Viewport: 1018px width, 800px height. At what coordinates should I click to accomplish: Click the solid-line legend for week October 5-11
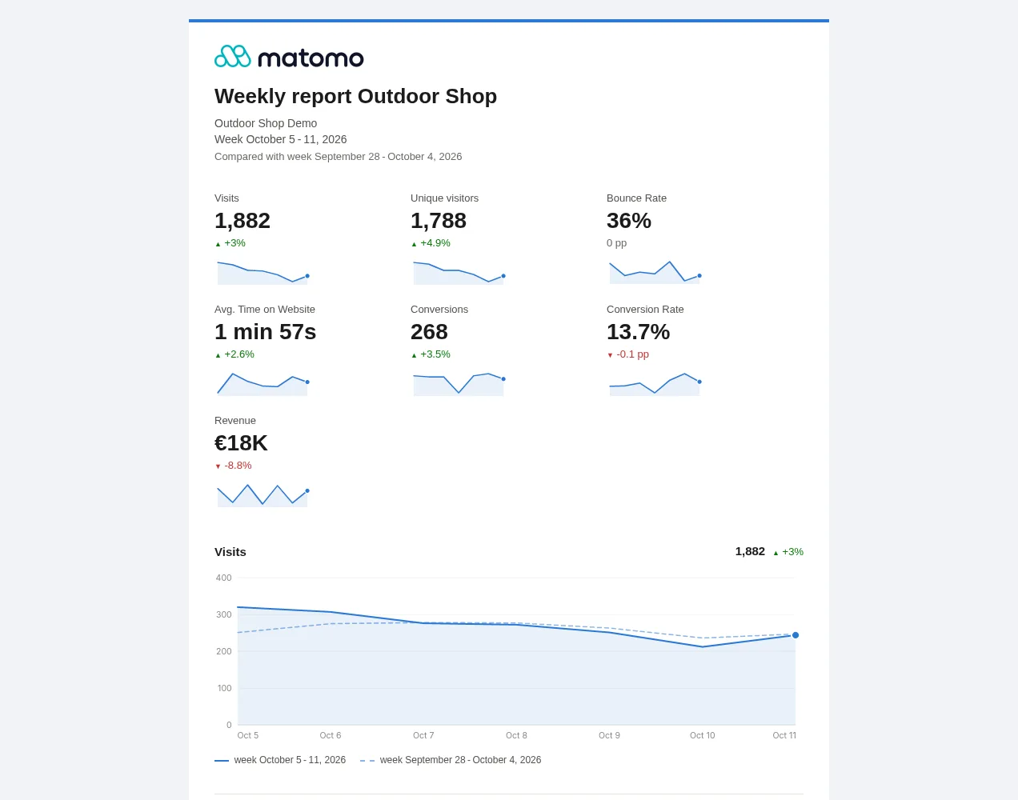click(280, 760)
